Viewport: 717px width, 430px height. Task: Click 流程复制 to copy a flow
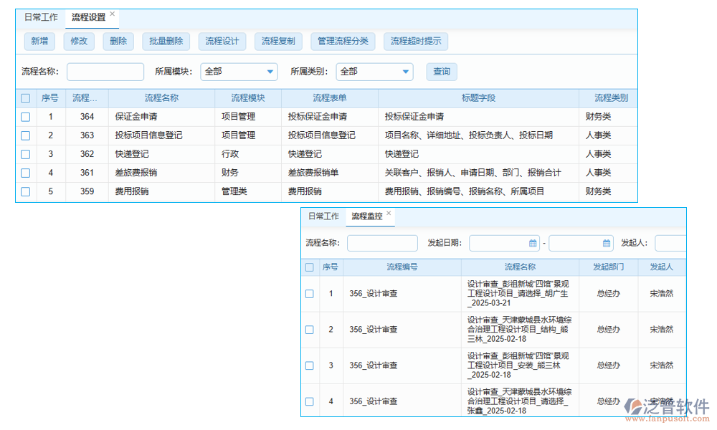pyautogui.click(x=278, y=41)
